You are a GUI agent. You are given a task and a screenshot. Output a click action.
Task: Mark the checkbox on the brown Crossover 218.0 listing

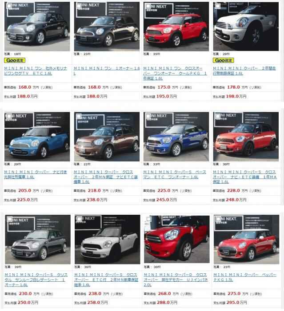tap(79, 116)
